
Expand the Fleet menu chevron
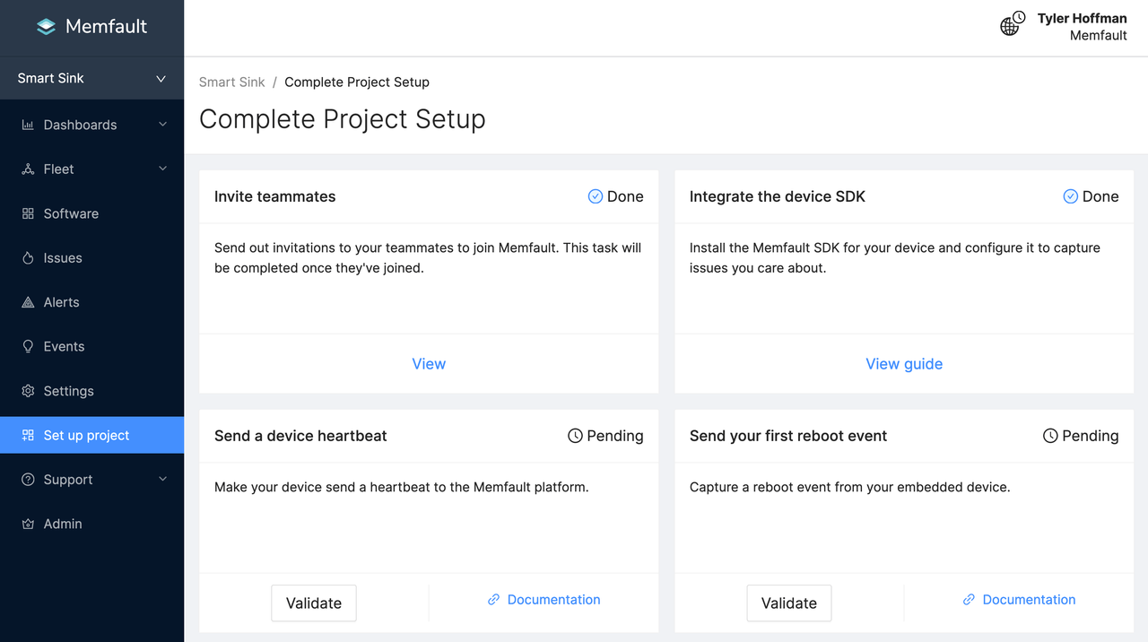162,169
